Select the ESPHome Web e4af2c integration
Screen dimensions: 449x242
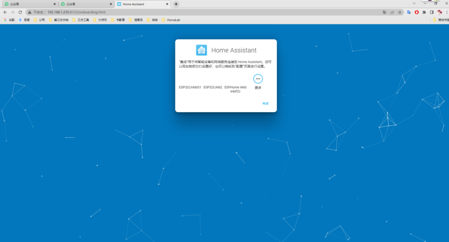click(235, 89)
